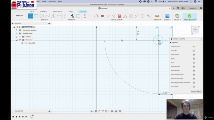Click the Look At icon
The height and width of the screenshot is (120, 214).
click(194, 51)
